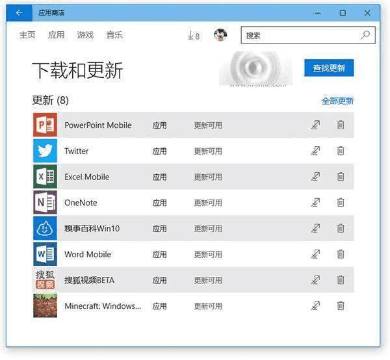Click the 全部更新 link
The height and width of the screenshot is (360, 390).
click(337, 101)
